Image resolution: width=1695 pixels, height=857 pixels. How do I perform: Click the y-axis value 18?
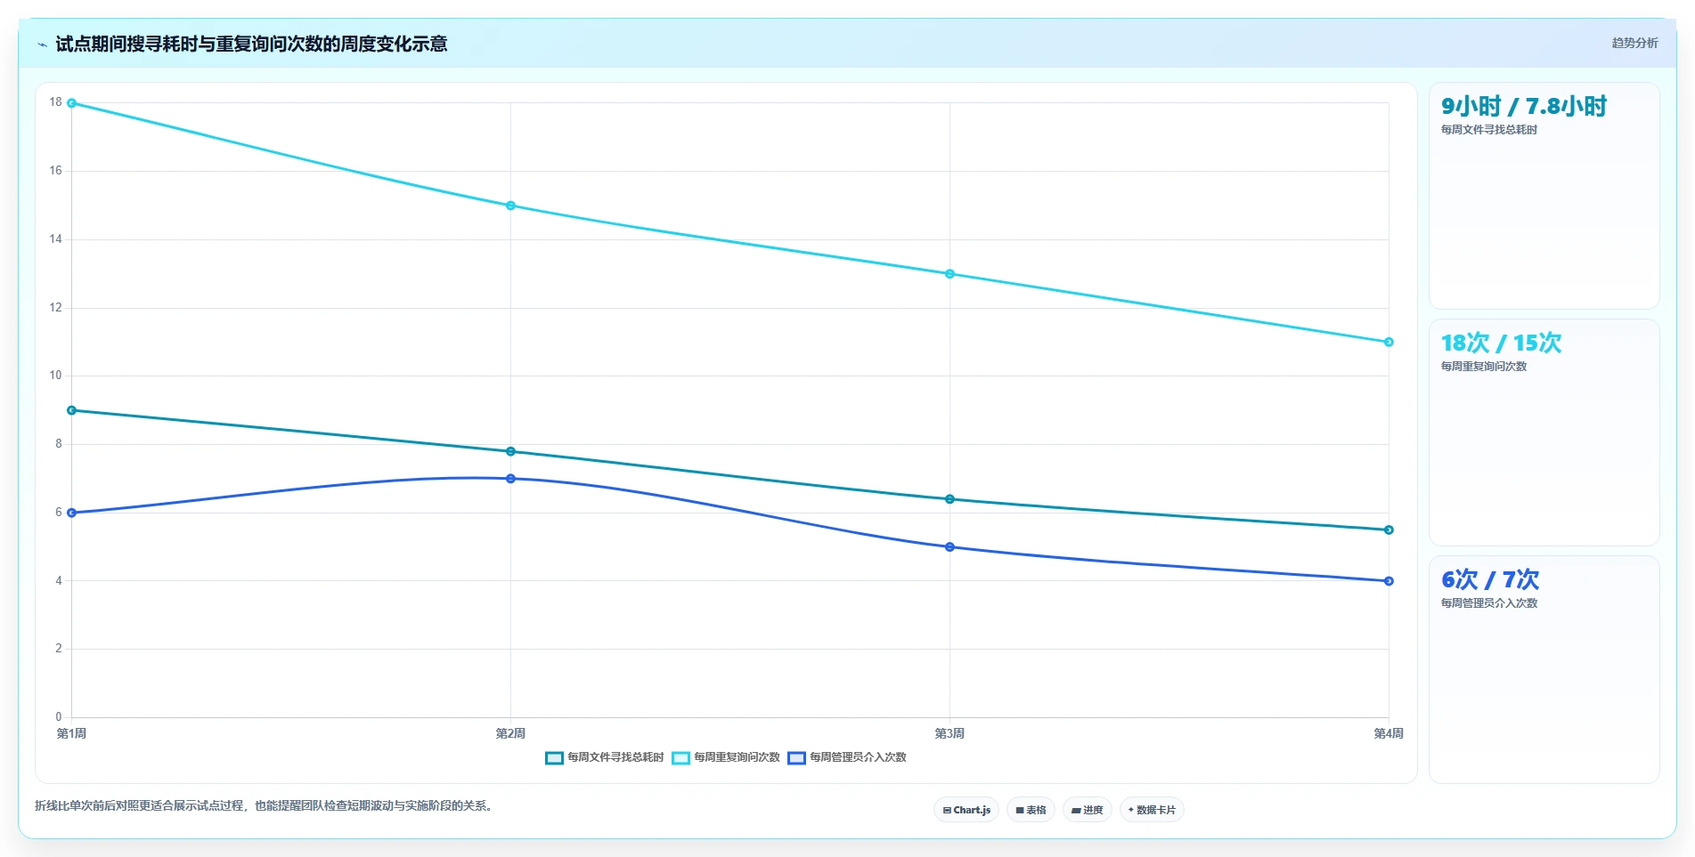click(56, 102)
